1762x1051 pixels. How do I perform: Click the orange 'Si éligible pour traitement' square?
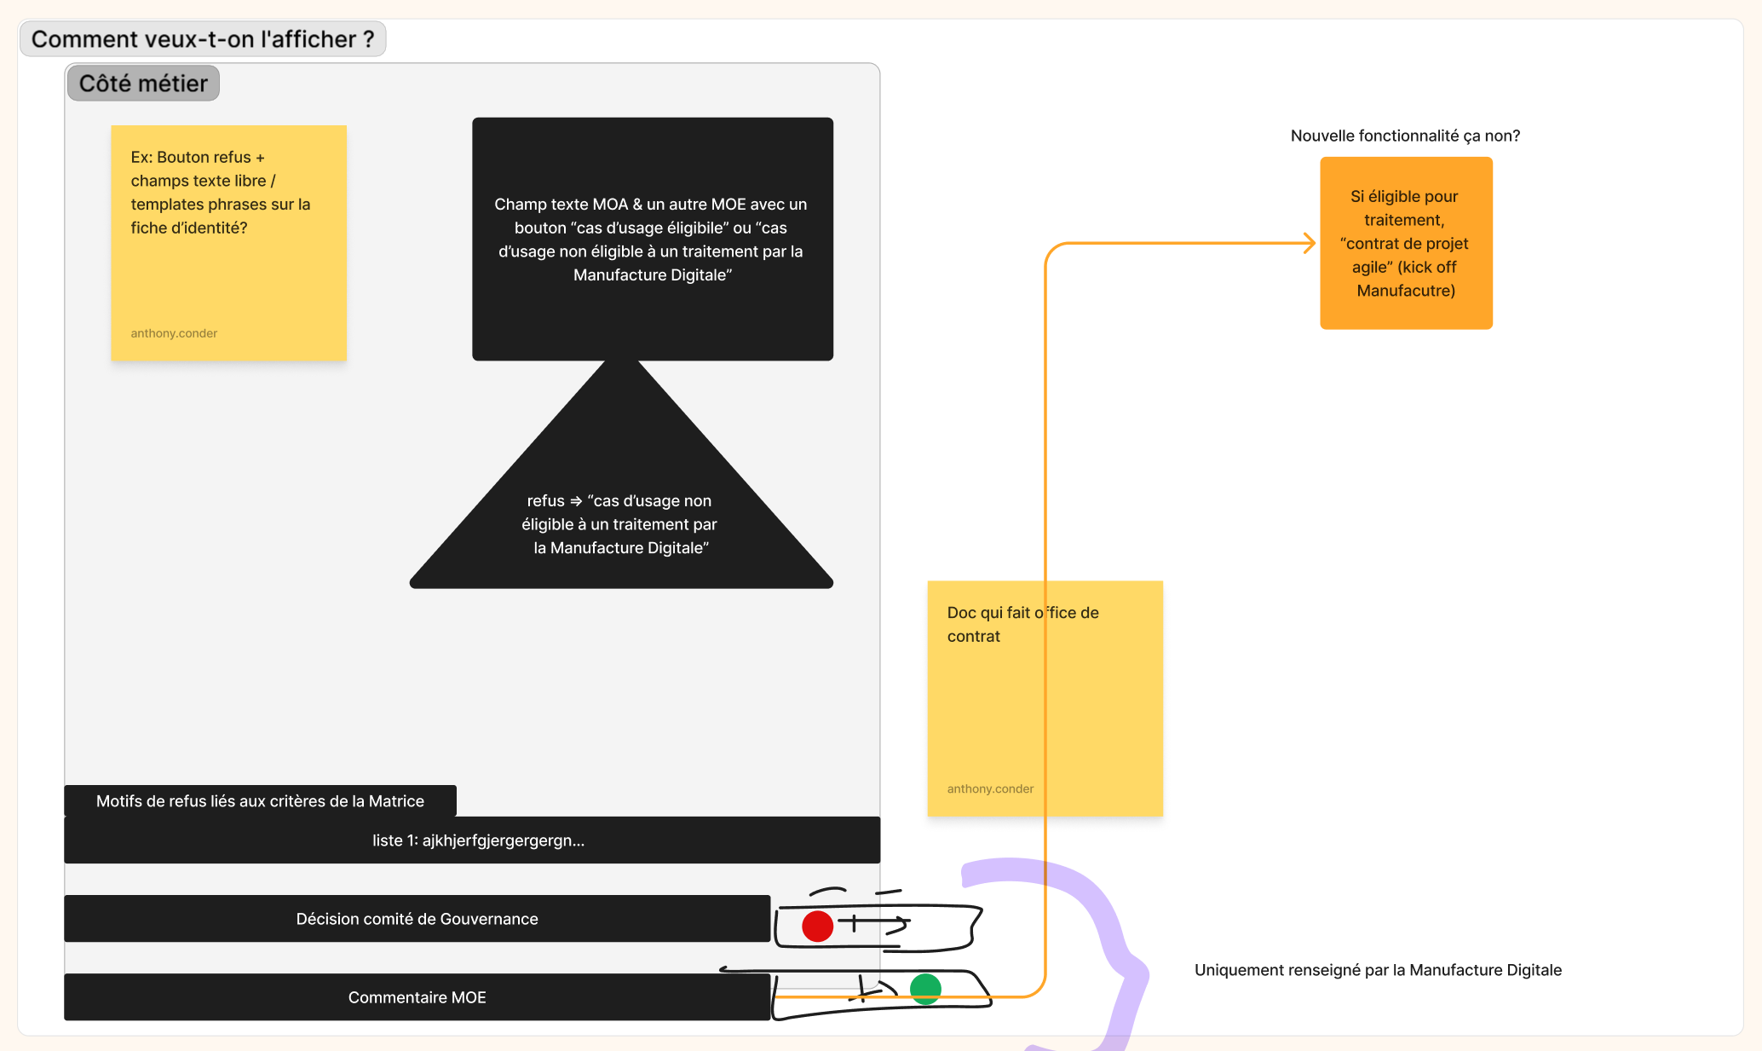(1406, 243)
